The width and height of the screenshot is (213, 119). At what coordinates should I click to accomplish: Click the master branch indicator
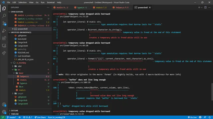(11, 117)
